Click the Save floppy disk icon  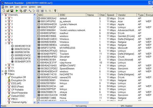coord(12,11)
